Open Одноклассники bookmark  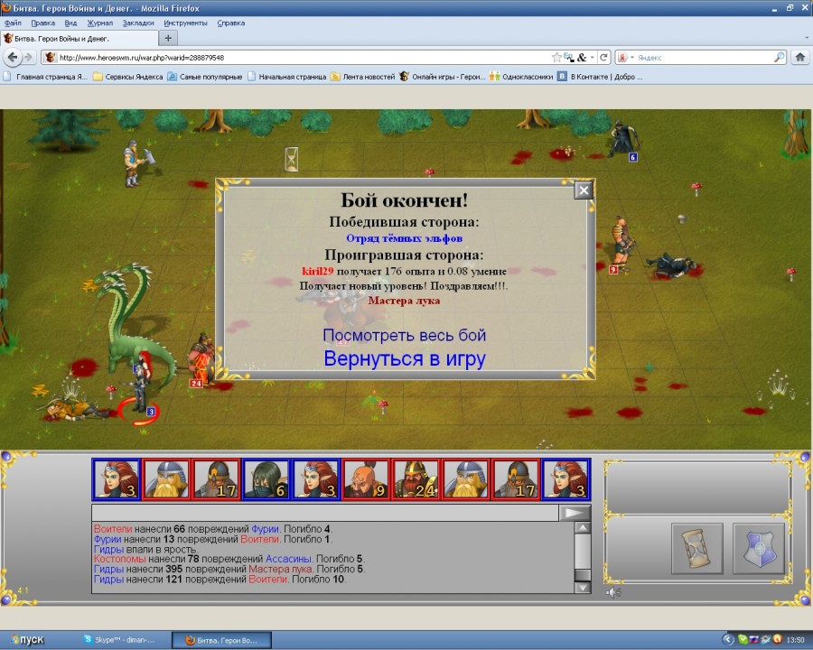point(521,77)
